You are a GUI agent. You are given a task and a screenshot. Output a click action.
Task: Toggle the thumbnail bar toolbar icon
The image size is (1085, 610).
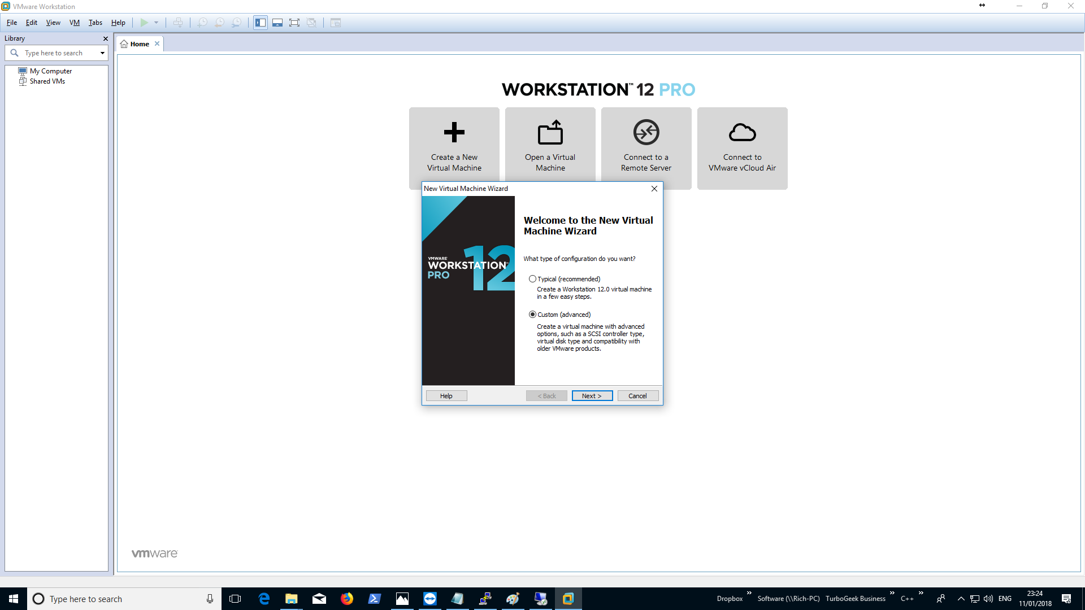point(277,23)
